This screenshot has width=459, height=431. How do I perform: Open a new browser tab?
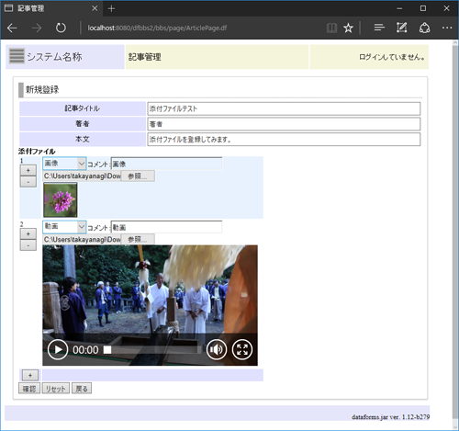[111, 8]
